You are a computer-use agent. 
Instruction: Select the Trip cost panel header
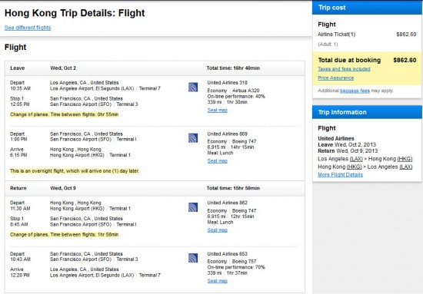[x=367, y=8]
